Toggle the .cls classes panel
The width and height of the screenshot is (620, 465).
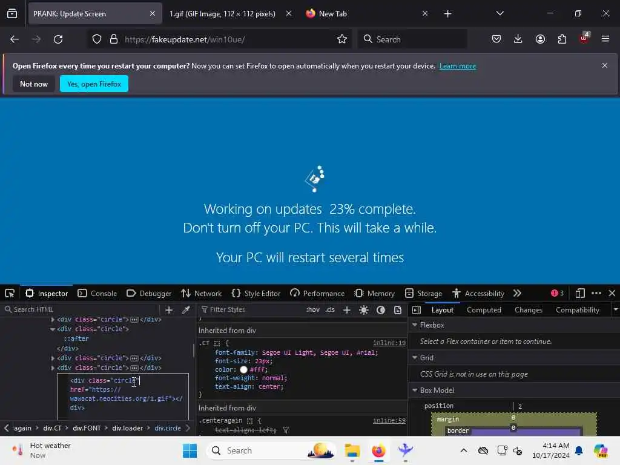coord(330,309)
